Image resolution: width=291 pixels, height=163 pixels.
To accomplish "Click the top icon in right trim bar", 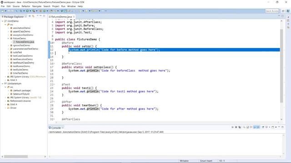I will (x=288, y=17).
